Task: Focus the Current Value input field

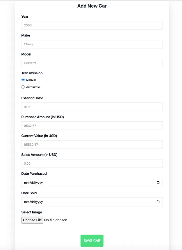Action: click(92, 145)
